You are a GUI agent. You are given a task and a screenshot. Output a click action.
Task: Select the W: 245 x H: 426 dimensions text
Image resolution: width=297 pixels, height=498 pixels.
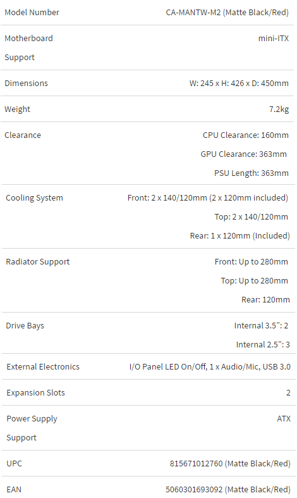[217, 84]
